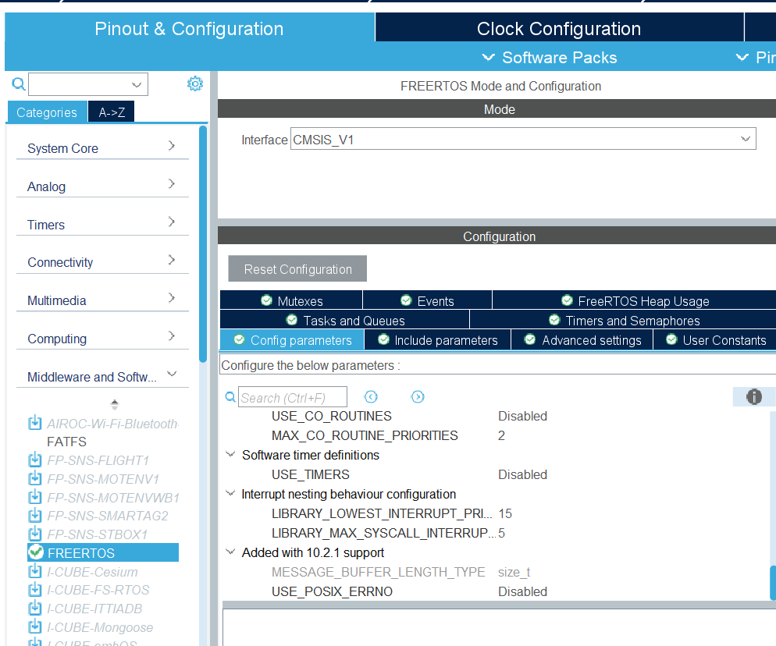Viewport: 776px width, 646px height.
Task: Expand the Analog category
Action: pyautogui.click(x=172, y=183)
